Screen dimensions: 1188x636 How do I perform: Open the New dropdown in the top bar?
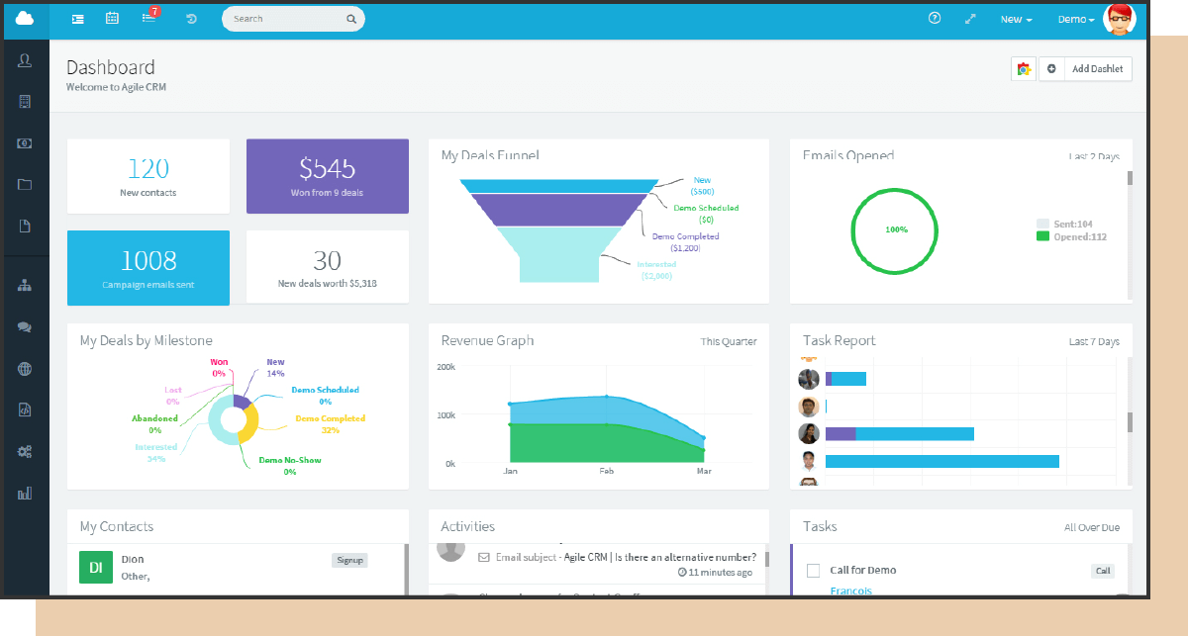click(x=1016, y=18)
